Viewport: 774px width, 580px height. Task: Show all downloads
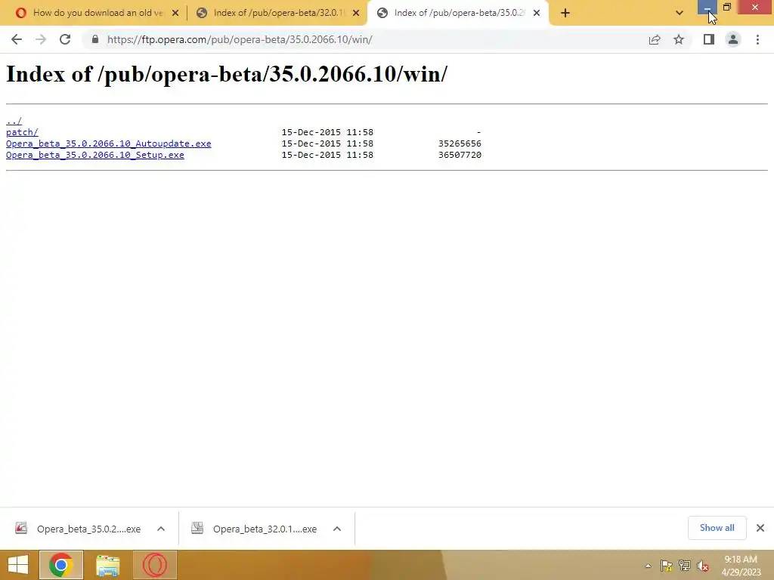click(717, 528)
